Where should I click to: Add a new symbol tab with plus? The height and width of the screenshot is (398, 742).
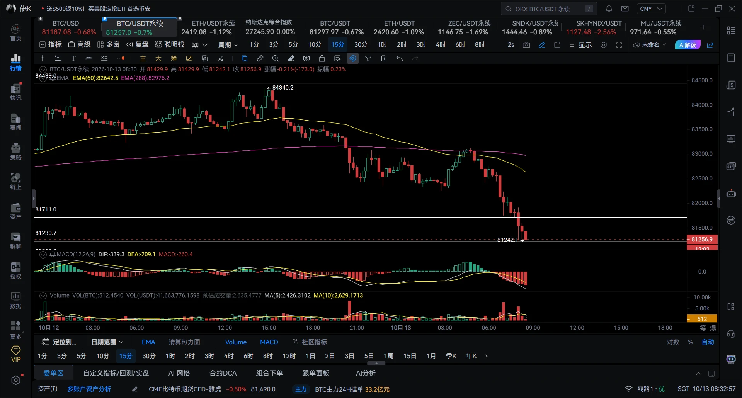(x=704, y=27)
